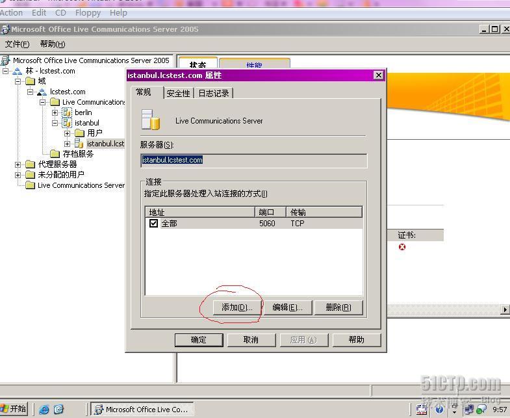This screenshot has width=510, height=418.
Task: Open the Virtual PC Help menu
Action: (118, 13)
